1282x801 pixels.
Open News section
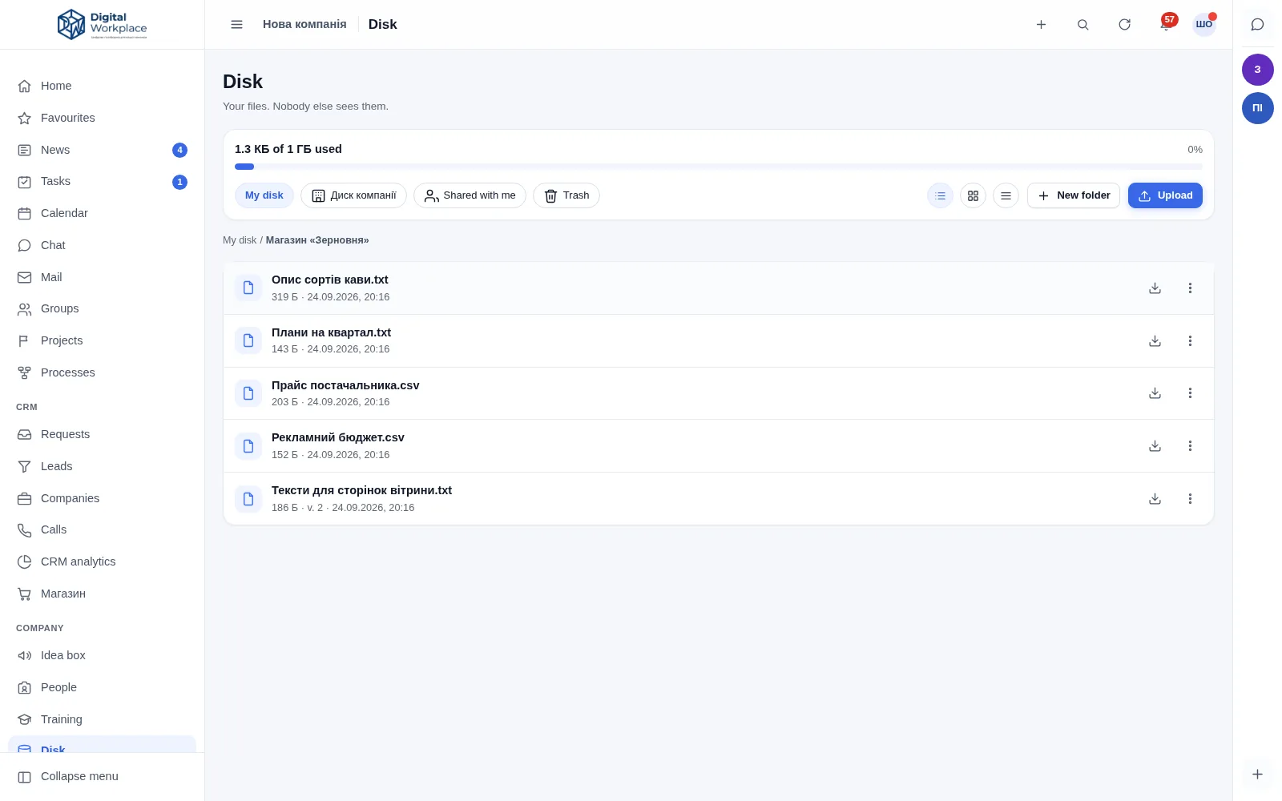pyautogui.click(x=102, y=150)
